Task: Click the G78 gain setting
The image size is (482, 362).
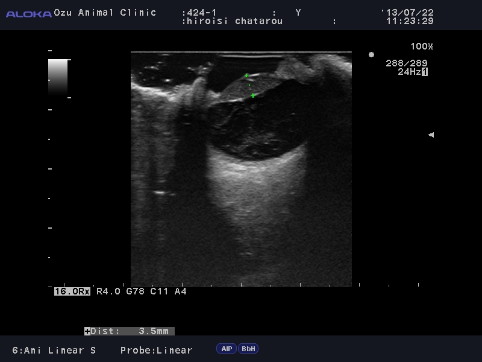Action: [x=135, y=291]
